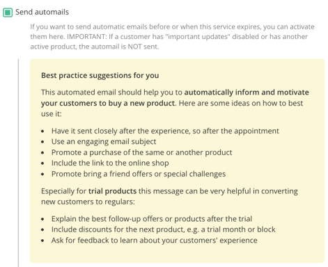The image size is (328, 267).
Task: Click the 'Promote bring a friend offers' bullet
Action: coord(139,174)
